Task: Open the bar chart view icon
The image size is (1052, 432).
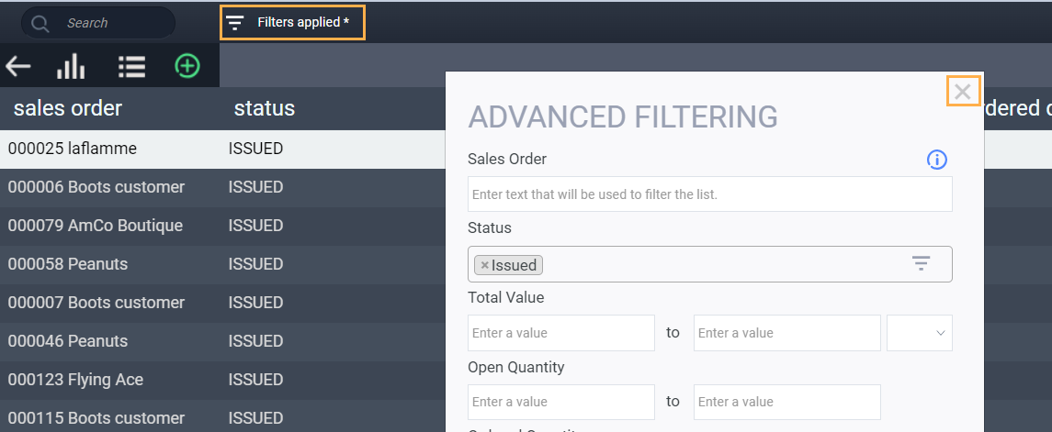Action: click(71, 66)
